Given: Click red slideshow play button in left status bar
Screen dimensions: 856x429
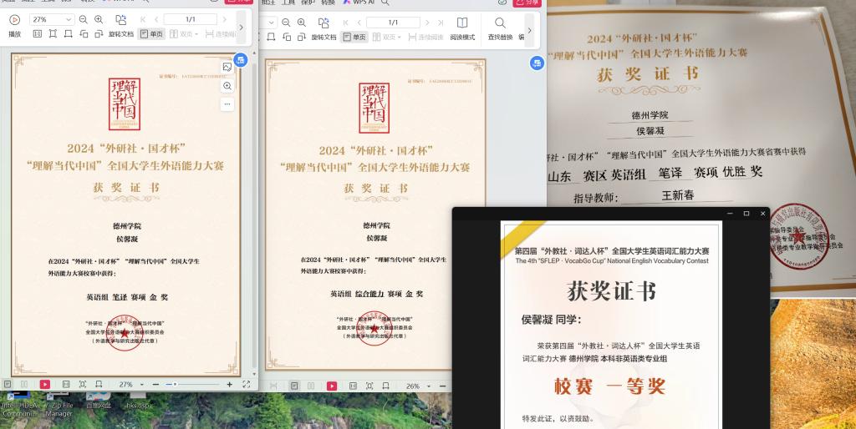Looking at the screenshot, I should tap(45, 384).
